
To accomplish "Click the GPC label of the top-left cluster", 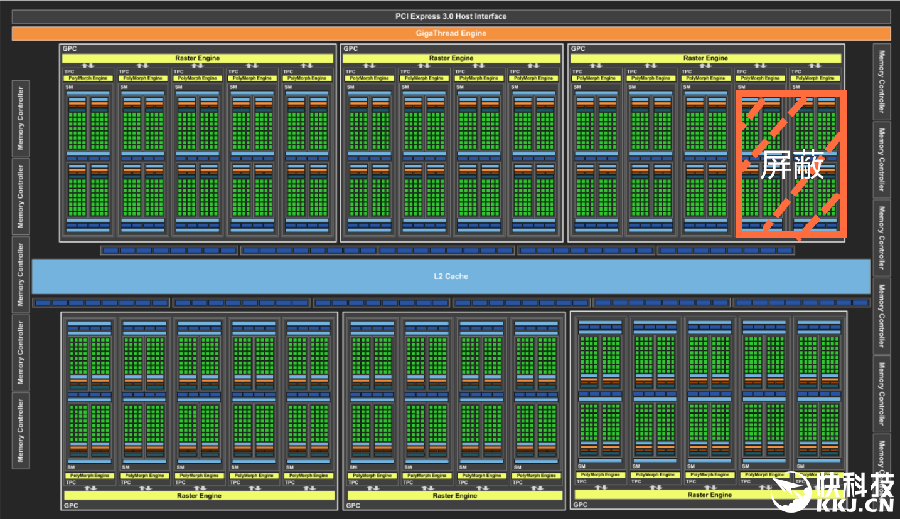I will 69,48.
